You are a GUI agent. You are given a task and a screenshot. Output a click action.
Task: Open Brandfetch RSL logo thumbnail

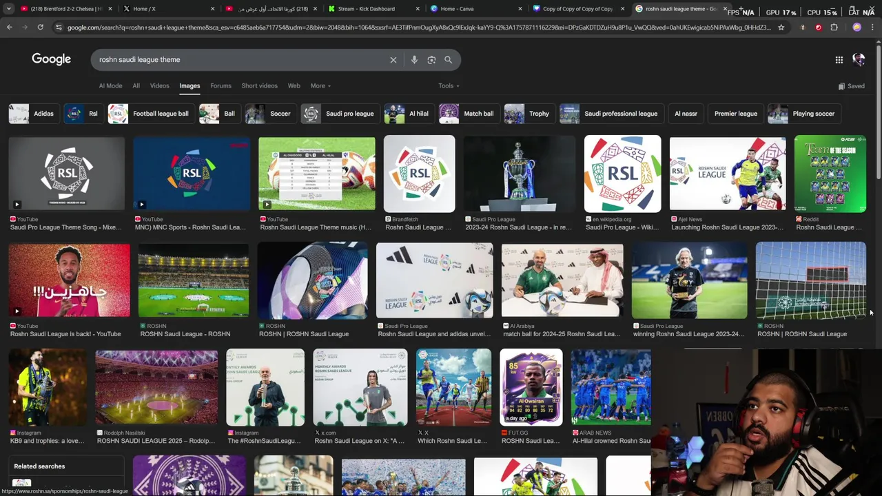pyautogui.click(x=419, y=174)
